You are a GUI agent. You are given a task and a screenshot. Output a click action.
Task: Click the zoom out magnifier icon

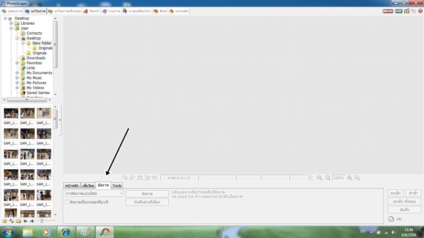[357, 177]
